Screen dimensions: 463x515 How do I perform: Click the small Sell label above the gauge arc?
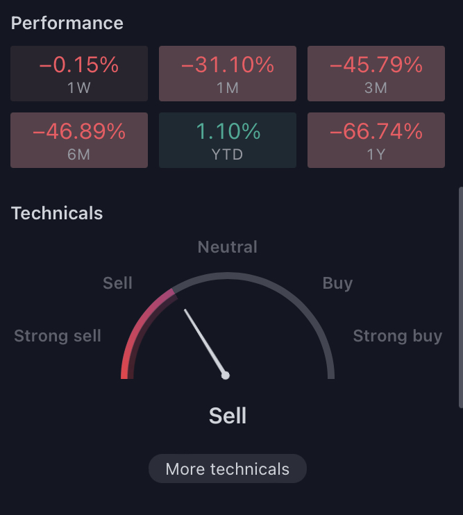point(117,283)
